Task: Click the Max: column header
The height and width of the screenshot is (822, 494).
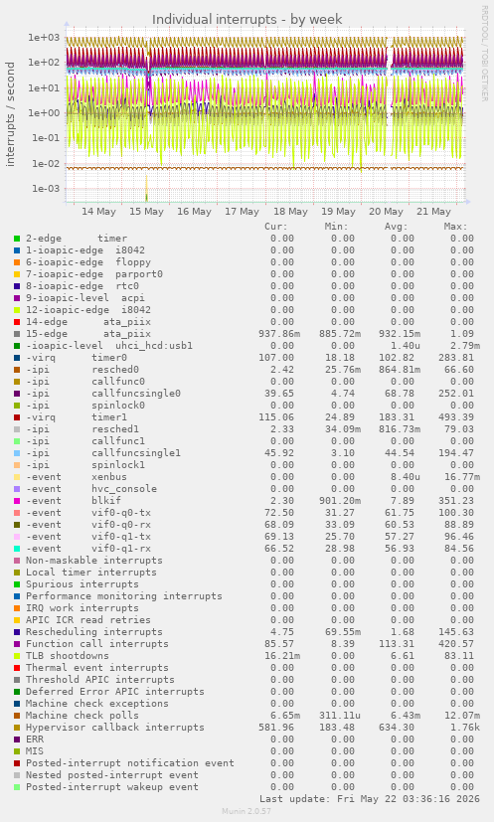Action: tap(455, 227)
